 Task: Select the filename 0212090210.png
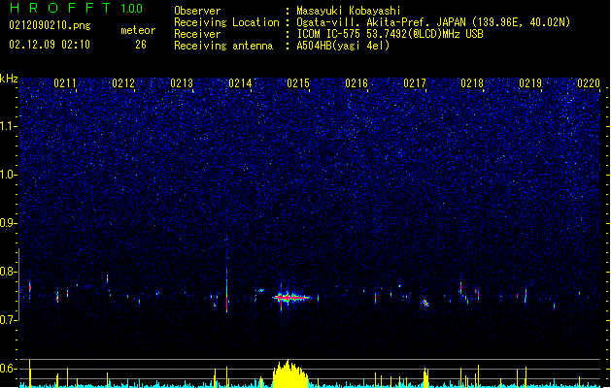50,25
